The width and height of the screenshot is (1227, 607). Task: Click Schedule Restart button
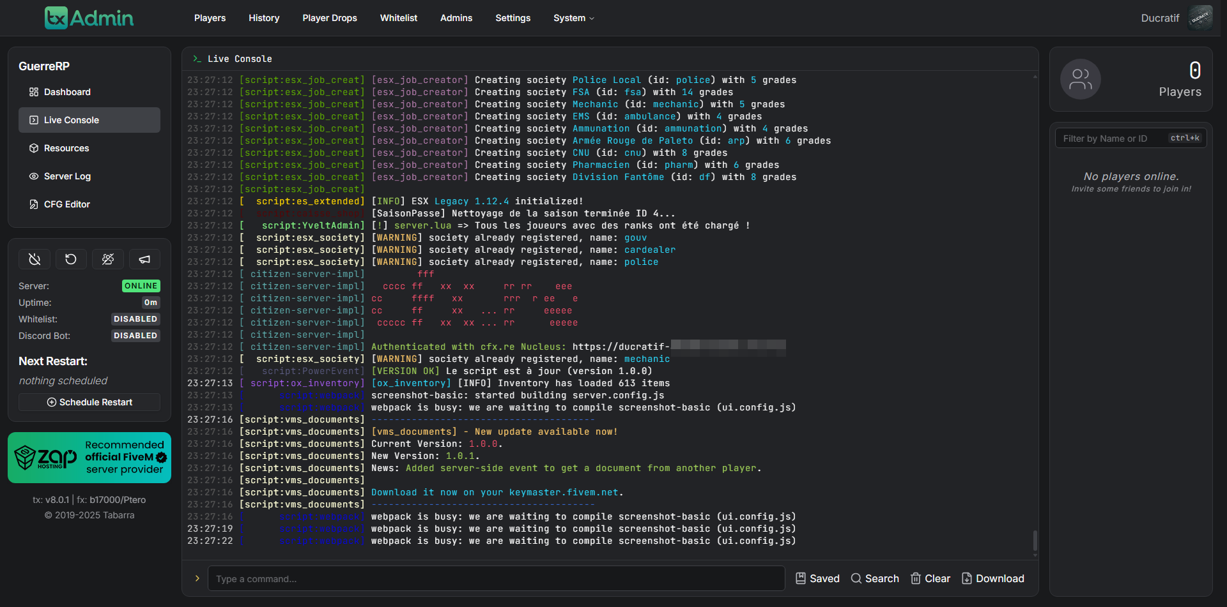[x=89, y=402]
